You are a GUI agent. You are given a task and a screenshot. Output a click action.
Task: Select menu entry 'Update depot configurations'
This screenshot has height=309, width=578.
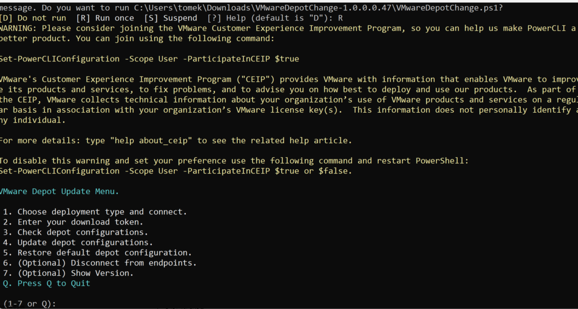pyautogui.click(x=78, y=242)
